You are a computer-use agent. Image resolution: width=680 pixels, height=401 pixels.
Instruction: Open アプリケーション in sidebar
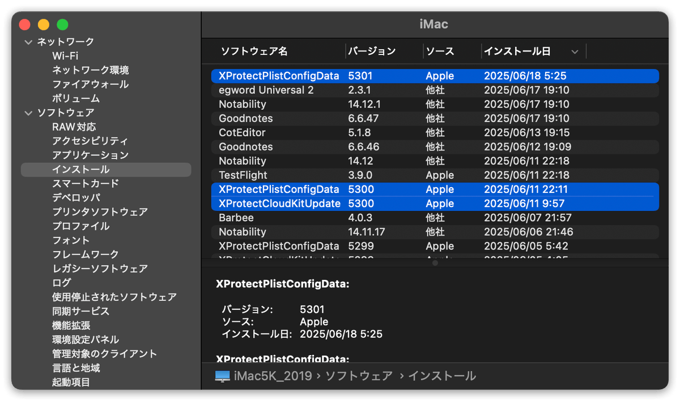pos(91,155)
